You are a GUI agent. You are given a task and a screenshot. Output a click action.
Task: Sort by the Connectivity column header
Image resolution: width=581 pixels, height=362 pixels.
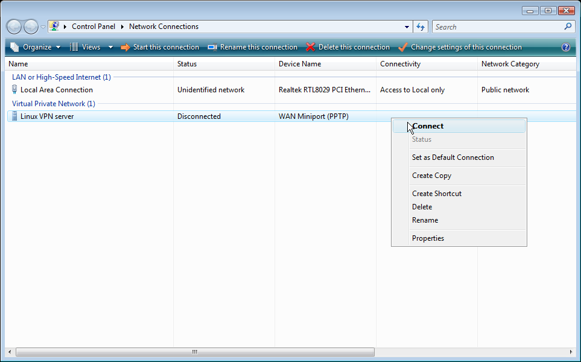tap(427, 64)
